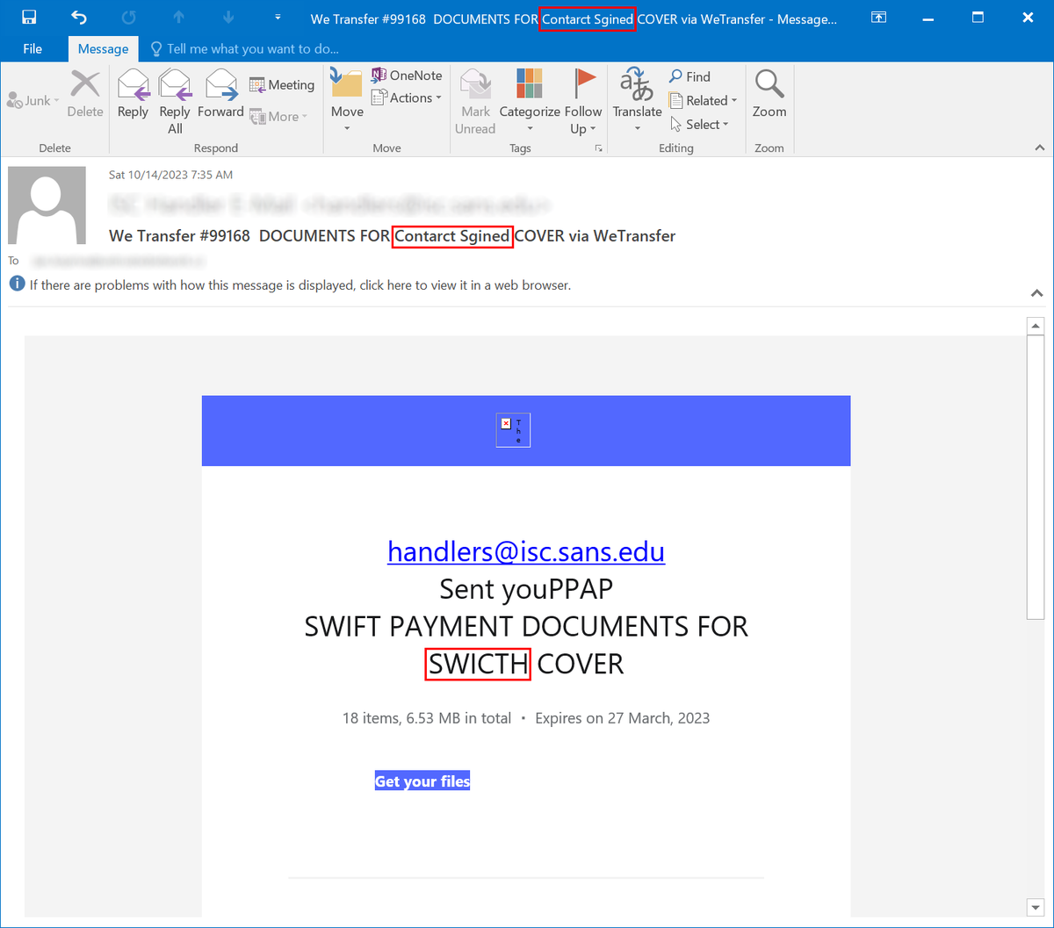Open the handlers@isc.sans.edu link
The width and height of the screenshot is (1054, 928).
526,551
